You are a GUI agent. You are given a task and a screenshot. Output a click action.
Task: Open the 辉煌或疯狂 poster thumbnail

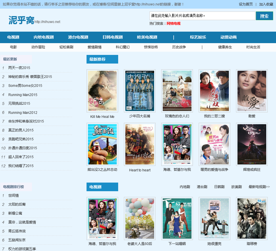tap(252, 144)
